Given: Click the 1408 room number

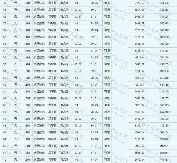Looking at the screenshot, I should point(27,37).
